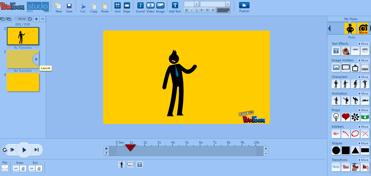Publish the Powtoon
The height and width of the screenshot is (176, 371).
point(244,8)
